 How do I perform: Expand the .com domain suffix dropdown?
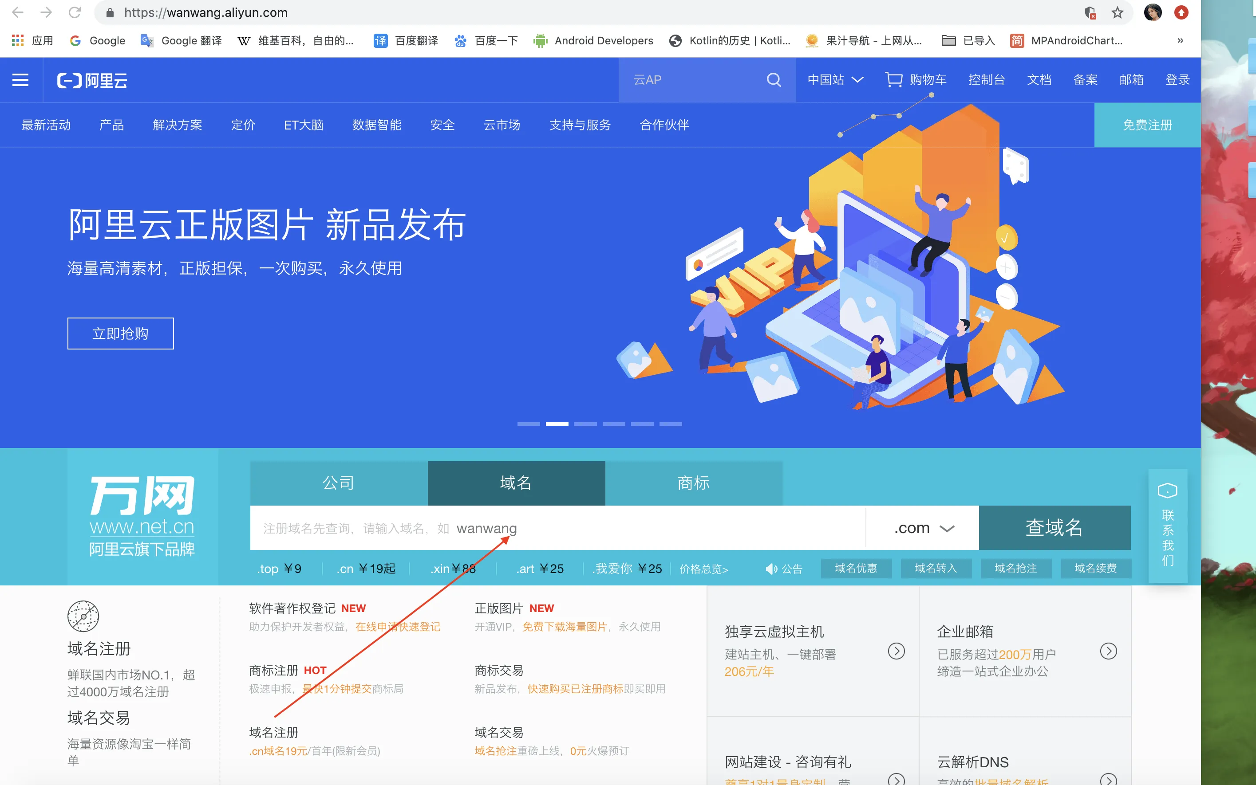coord(923,528)
